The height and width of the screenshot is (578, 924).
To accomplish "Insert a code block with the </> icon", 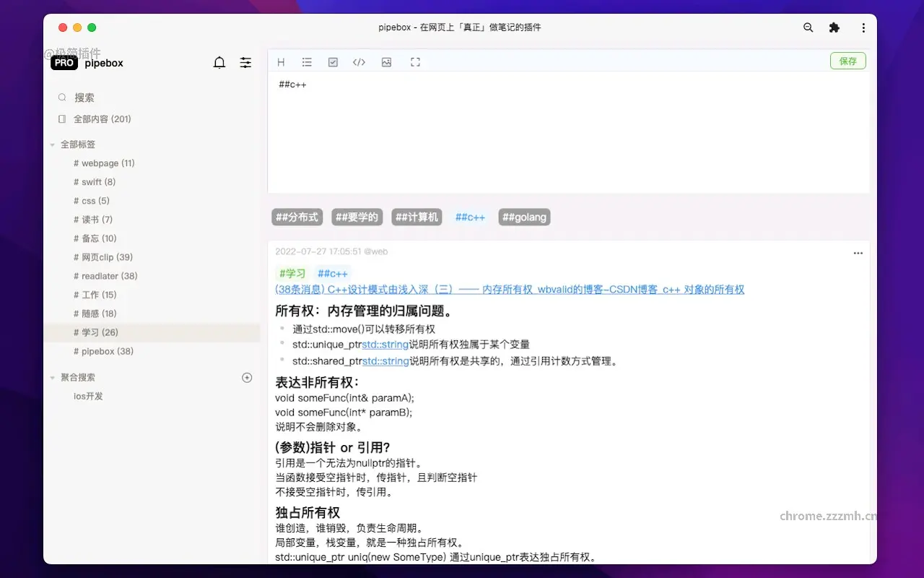I will click(359, 61).
